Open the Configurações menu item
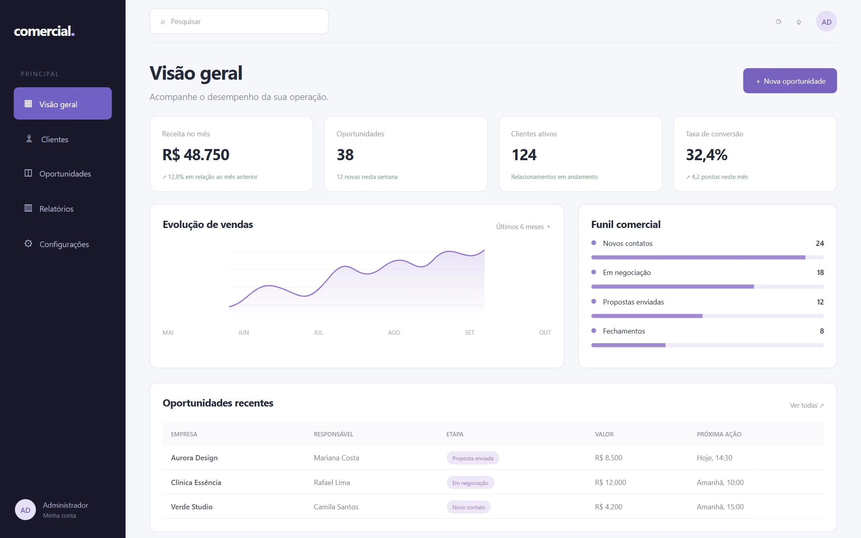The image size is (861, 538). tap(63, 244)
